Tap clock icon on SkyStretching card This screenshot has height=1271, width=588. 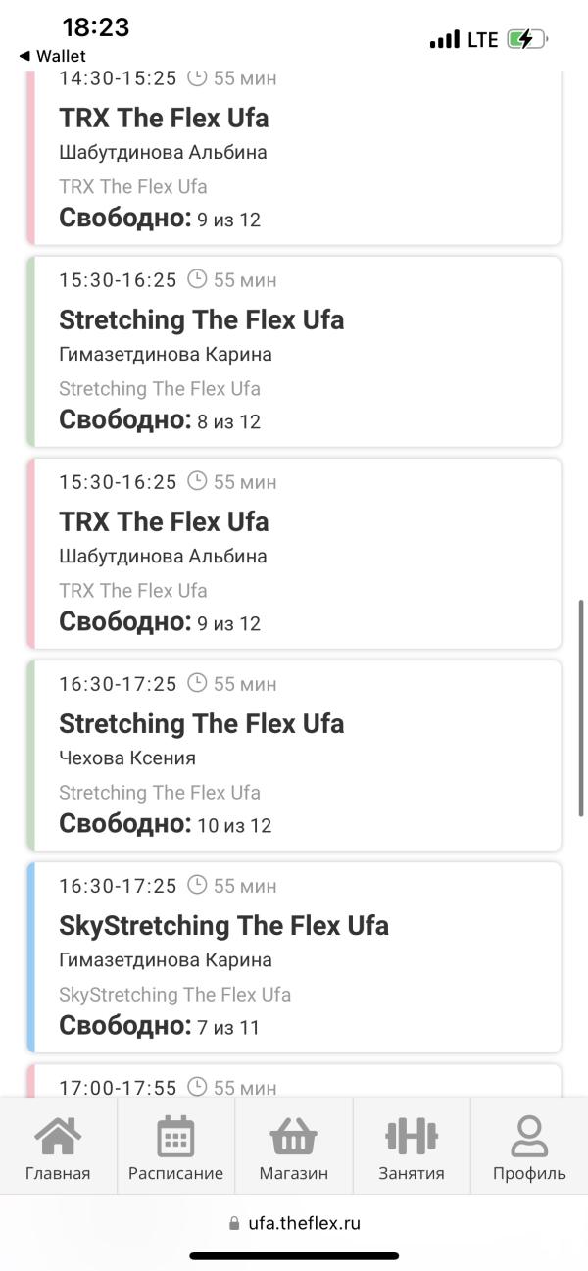197,885
